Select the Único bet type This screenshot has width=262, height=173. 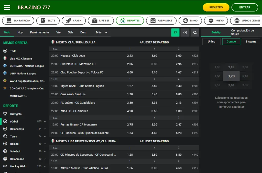tap(211, 42)
